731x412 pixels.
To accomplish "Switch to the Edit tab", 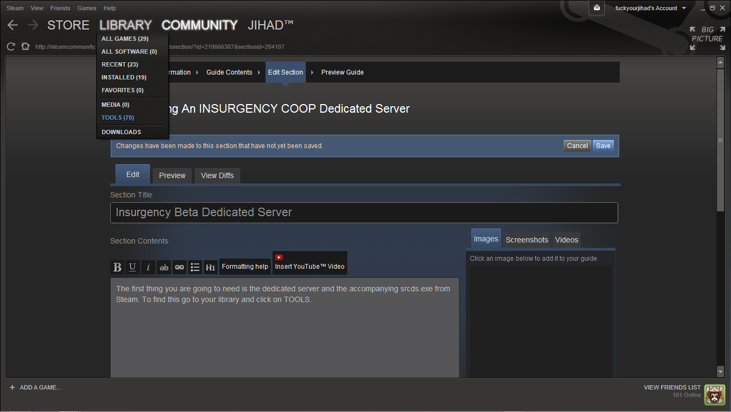I will click(133, 174).
